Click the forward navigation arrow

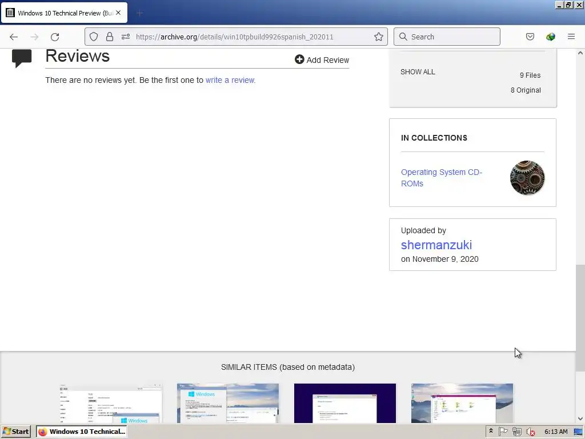34,37
